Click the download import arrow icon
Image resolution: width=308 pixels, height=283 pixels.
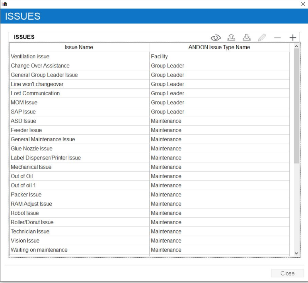(x=247, y=38)
